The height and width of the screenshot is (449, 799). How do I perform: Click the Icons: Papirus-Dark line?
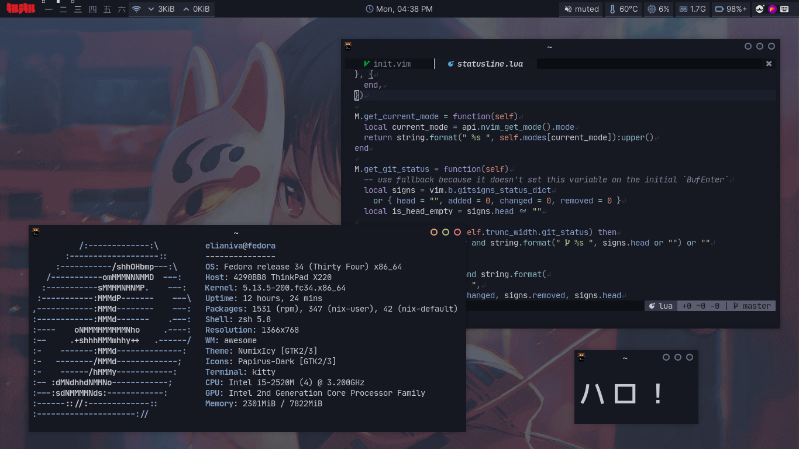tap(271, 361)
